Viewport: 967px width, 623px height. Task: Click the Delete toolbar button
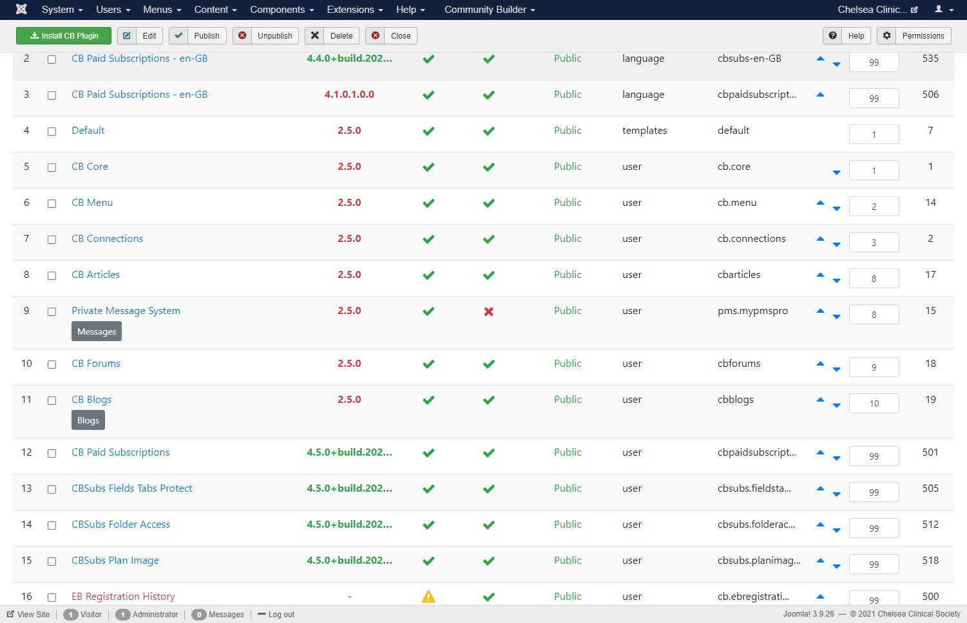pos(332,36)
